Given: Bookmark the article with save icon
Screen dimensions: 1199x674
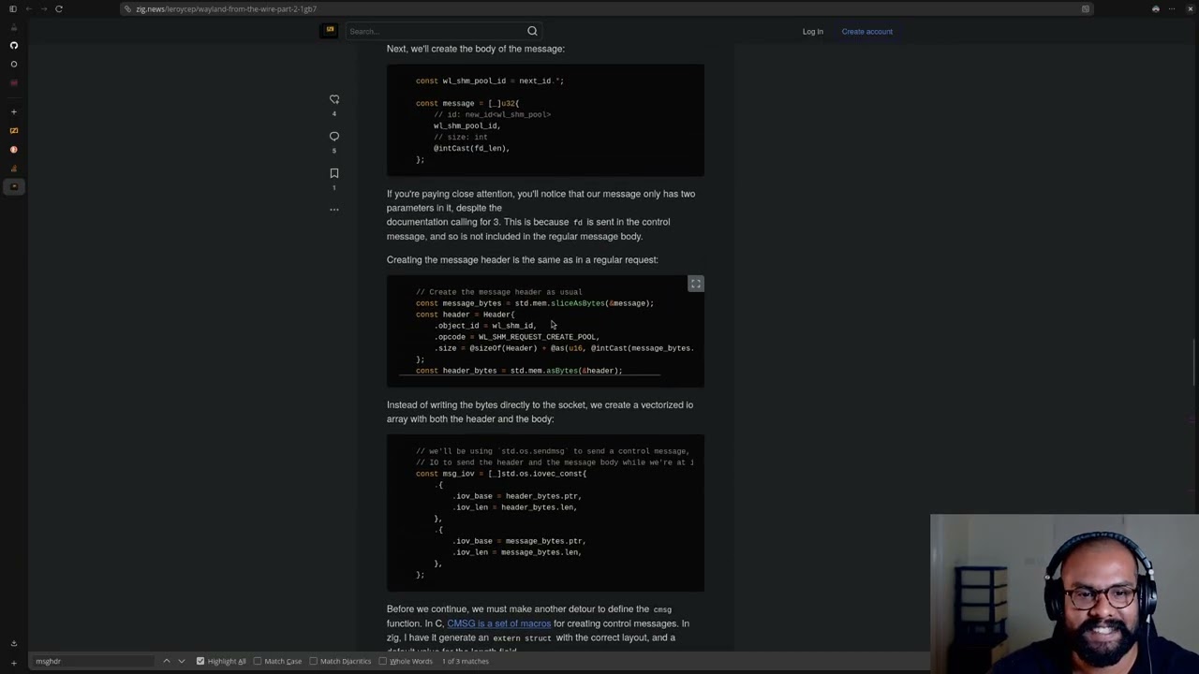Looking at the screenshot, I should tap(333, 173).
